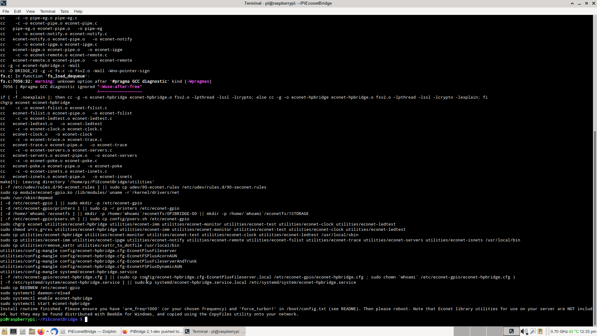Viewport: 597px width, 336px height.
Task: Launch Firefox from the panel
Action: click(x=41, y=331)
